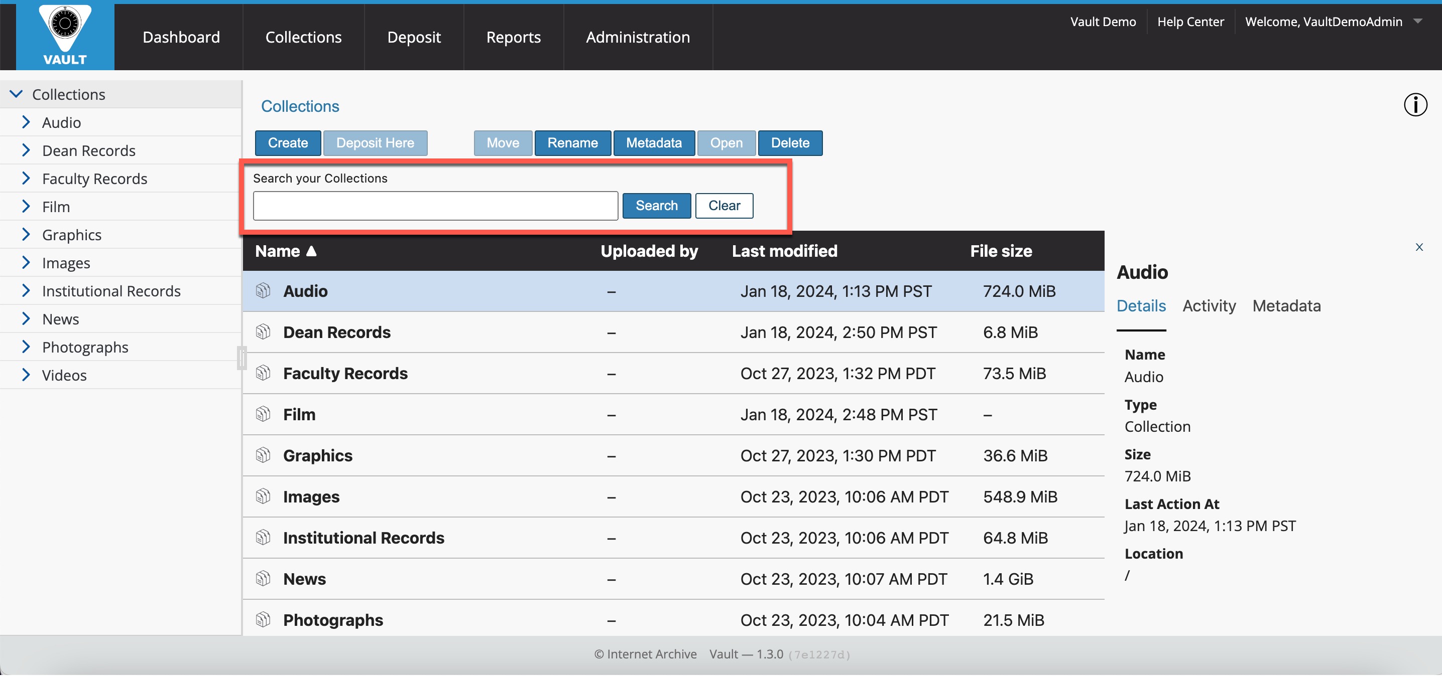Click the Dean Records collection row icon

(263, 332)
